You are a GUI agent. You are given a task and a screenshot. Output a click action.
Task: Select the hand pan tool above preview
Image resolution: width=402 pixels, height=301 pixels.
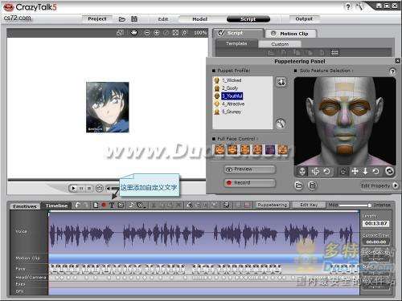pyautogui.click(x=133, y=33)
